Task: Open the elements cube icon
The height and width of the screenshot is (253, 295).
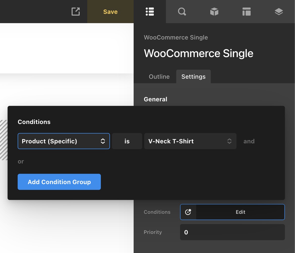Action: tap(214, 12)
